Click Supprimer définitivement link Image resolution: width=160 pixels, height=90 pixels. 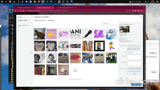pos(125,41)
